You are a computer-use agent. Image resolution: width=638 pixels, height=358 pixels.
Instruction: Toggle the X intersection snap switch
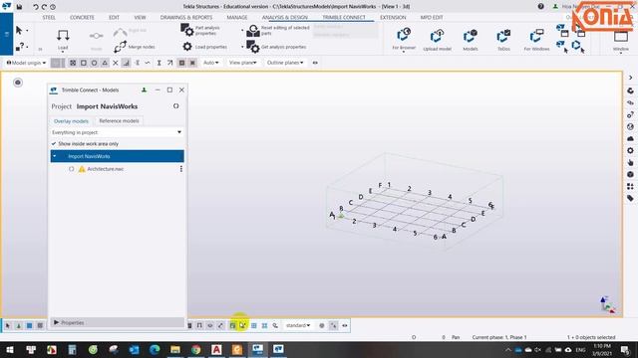pos(116,63)
